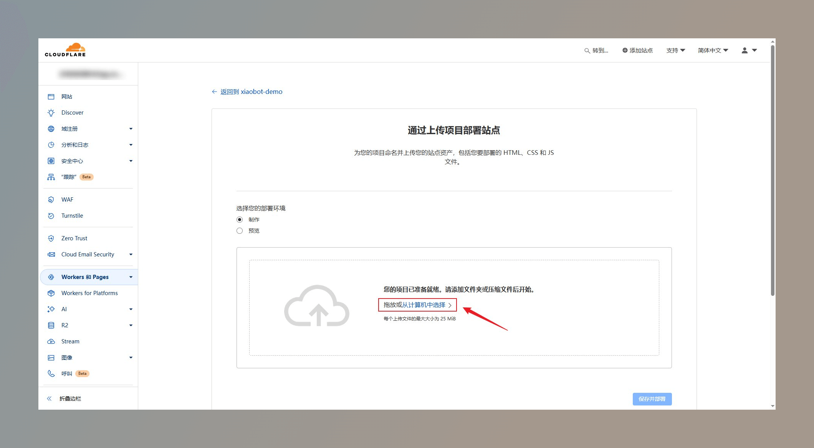The height and width of the screenshot is (448, 814).
Task: Click 转到... search field
Action: click(596, 51)
